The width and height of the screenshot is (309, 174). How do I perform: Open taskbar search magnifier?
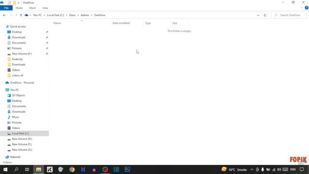coord(16,170)
